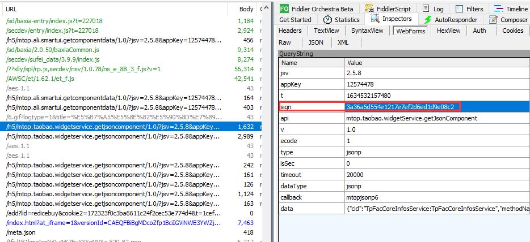
Task: Select the sufei_data/3.9.9/index.js session
Action: click(130, 59)
